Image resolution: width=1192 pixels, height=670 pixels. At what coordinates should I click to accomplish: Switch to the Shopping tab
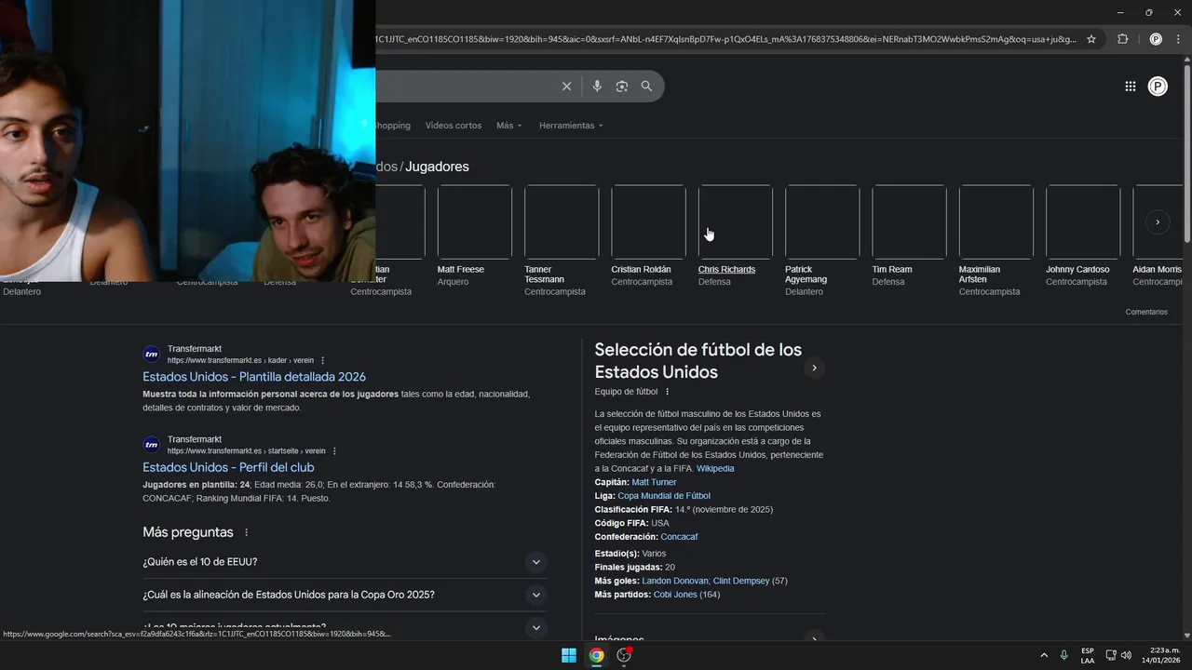click(393, 126)
